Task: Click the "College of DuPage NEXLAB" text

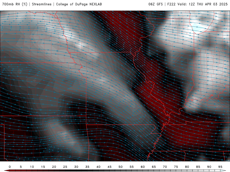Action: click(x=79, y=4)
